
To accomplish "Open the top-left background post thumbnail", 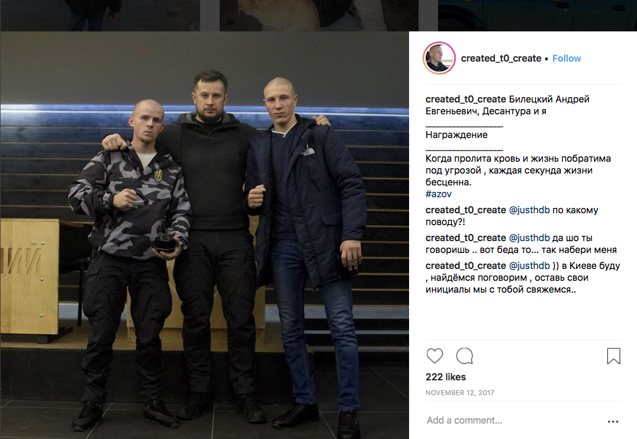I will pos(100,15).
